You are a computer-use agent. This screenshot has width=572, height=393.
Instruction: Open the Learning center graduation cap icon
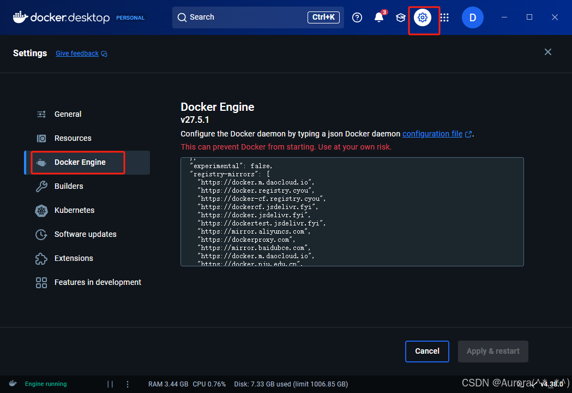401,17
